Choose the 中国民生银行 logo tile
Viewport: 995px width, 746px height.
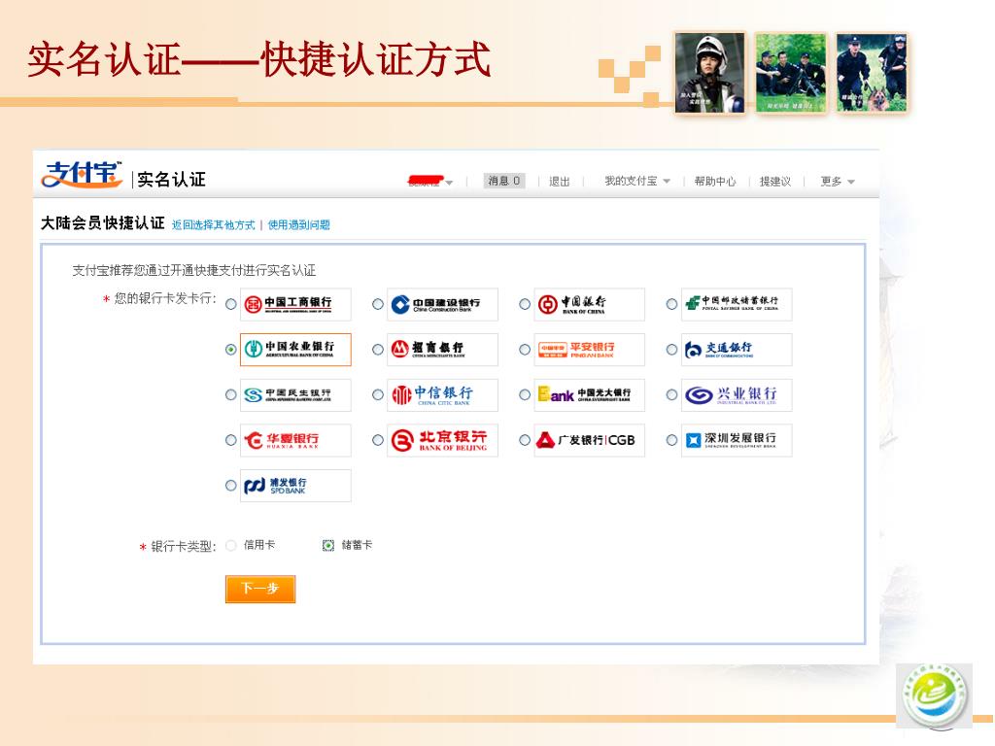click(295, 395)
